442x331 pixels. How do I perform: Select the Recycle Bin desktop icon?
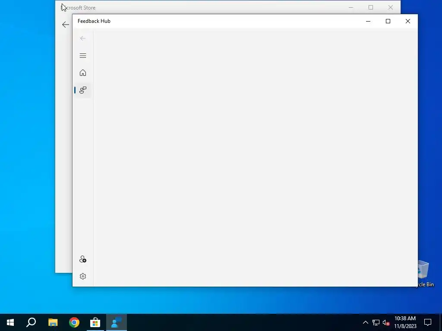426,273
